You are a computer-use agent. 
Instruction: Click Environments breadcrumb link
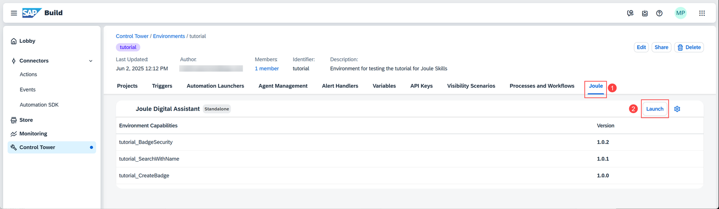point(169,36)
